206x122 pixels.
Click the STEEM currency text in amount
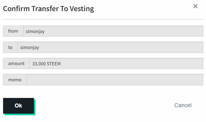point(54,64)
